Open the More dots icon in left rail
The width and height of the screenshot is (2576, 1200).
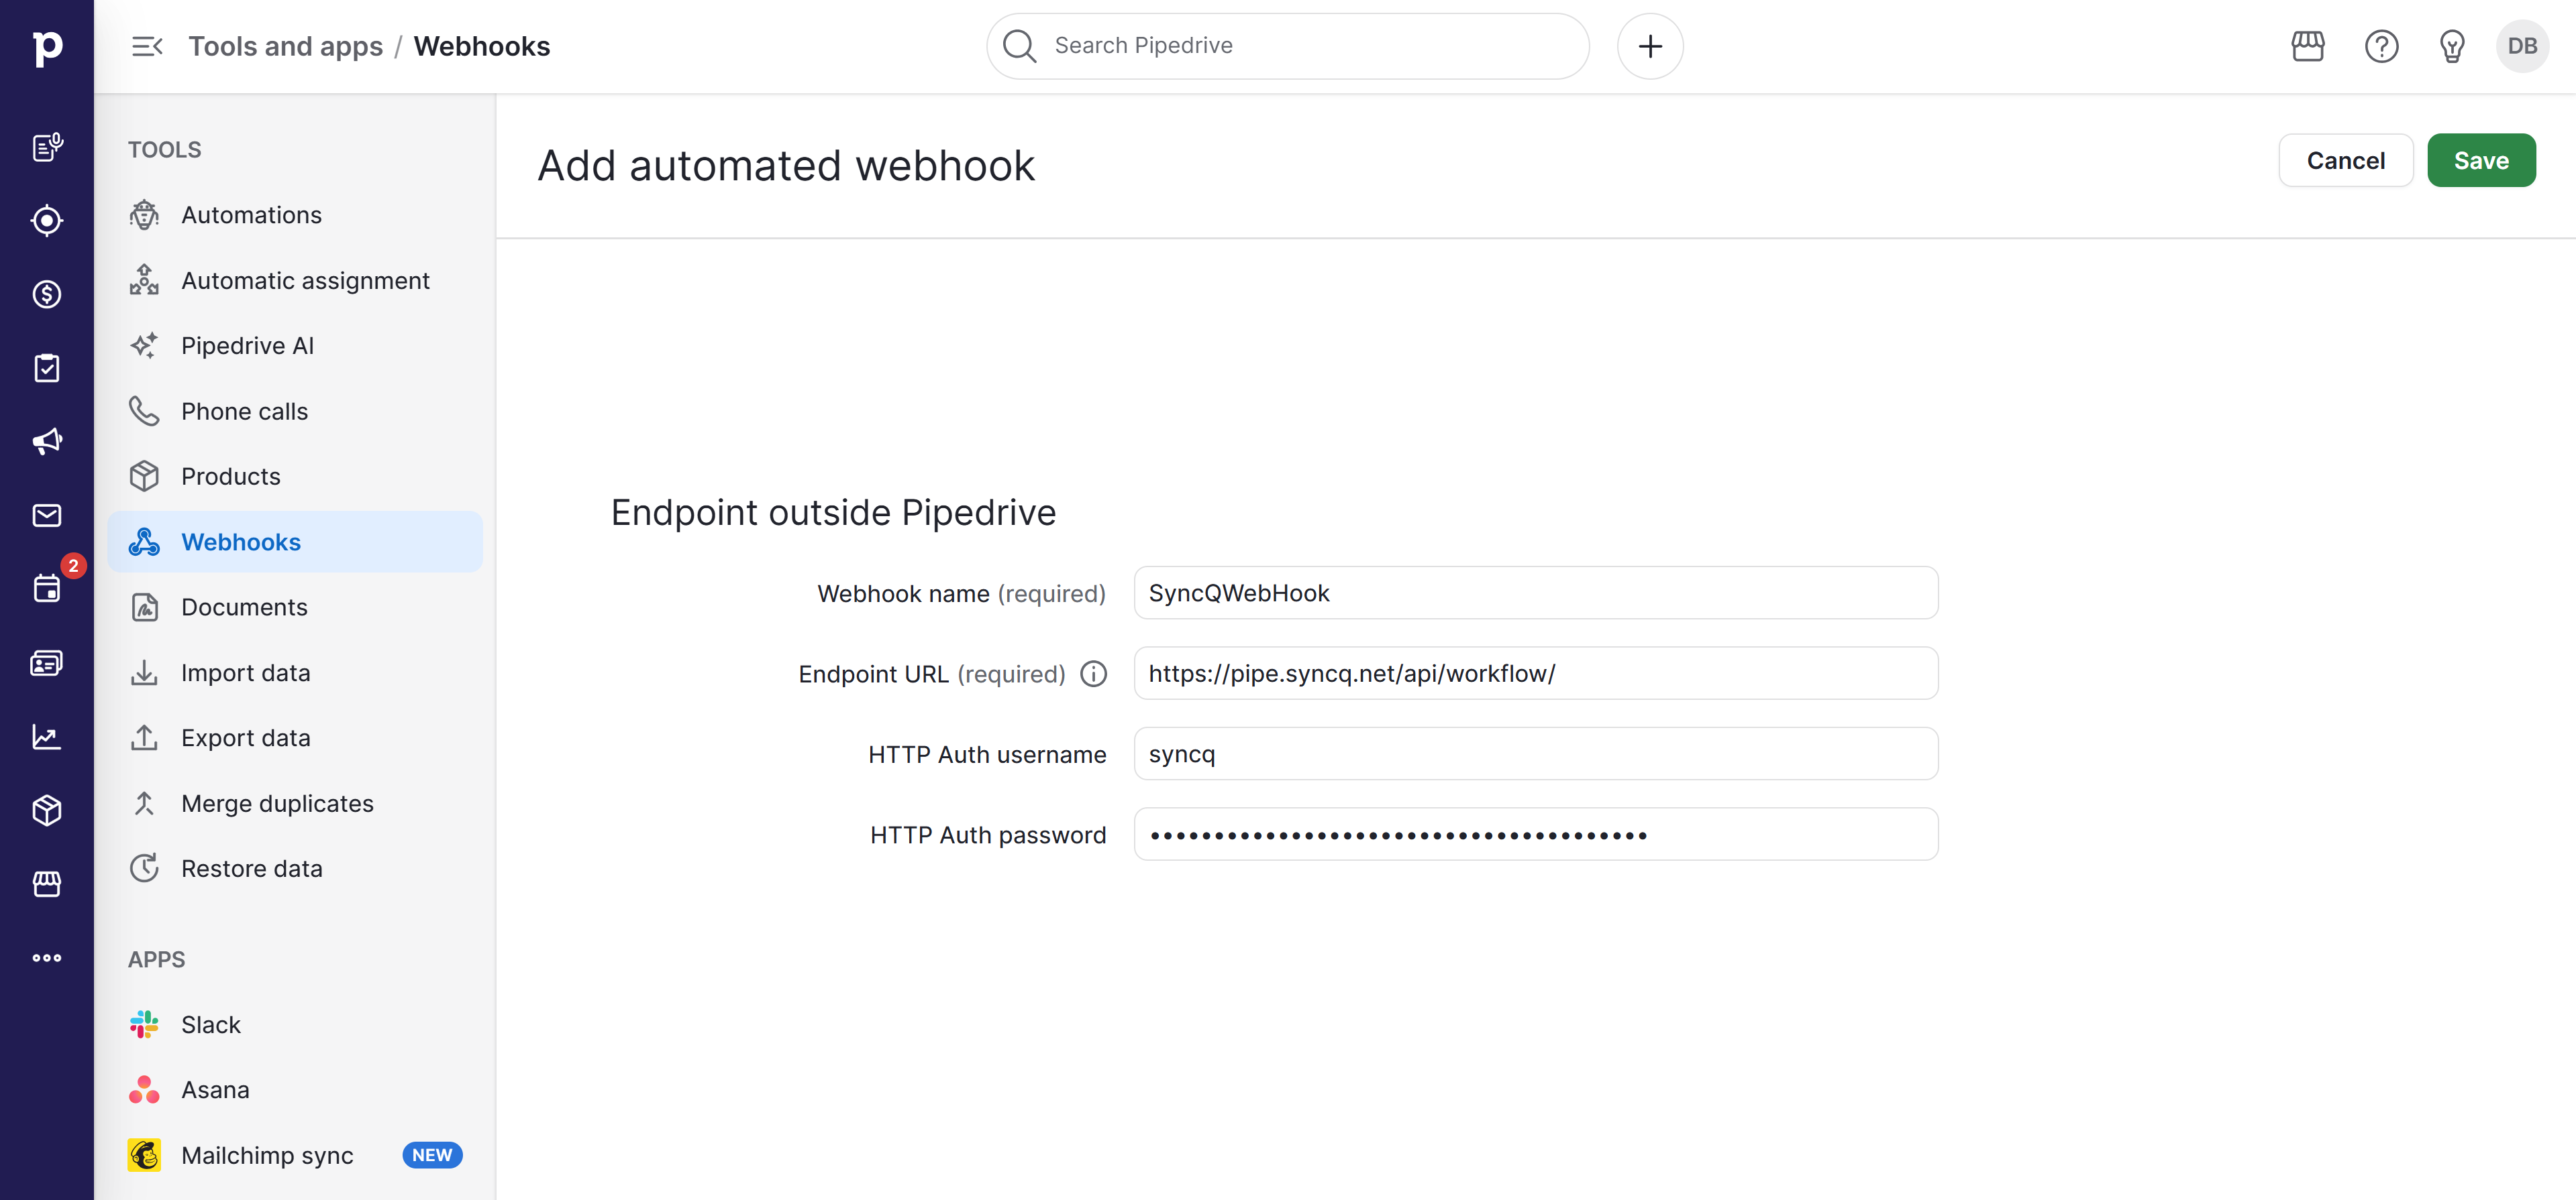47,957
